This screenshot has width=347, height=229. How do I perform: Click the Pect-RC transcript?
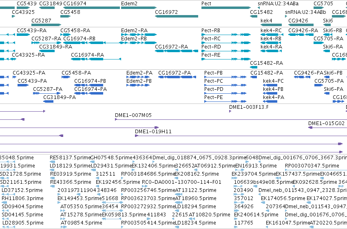coord(226,43)
